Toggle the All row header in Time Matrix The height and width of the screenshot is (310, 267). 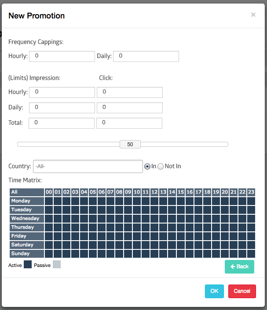tap(27, 192)
